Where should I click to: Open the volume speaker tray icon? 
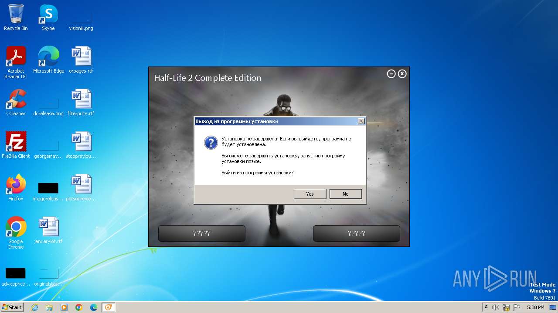pos(496,307)
